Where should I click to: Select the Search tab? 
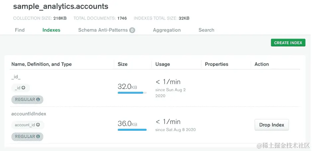[206, 30]
